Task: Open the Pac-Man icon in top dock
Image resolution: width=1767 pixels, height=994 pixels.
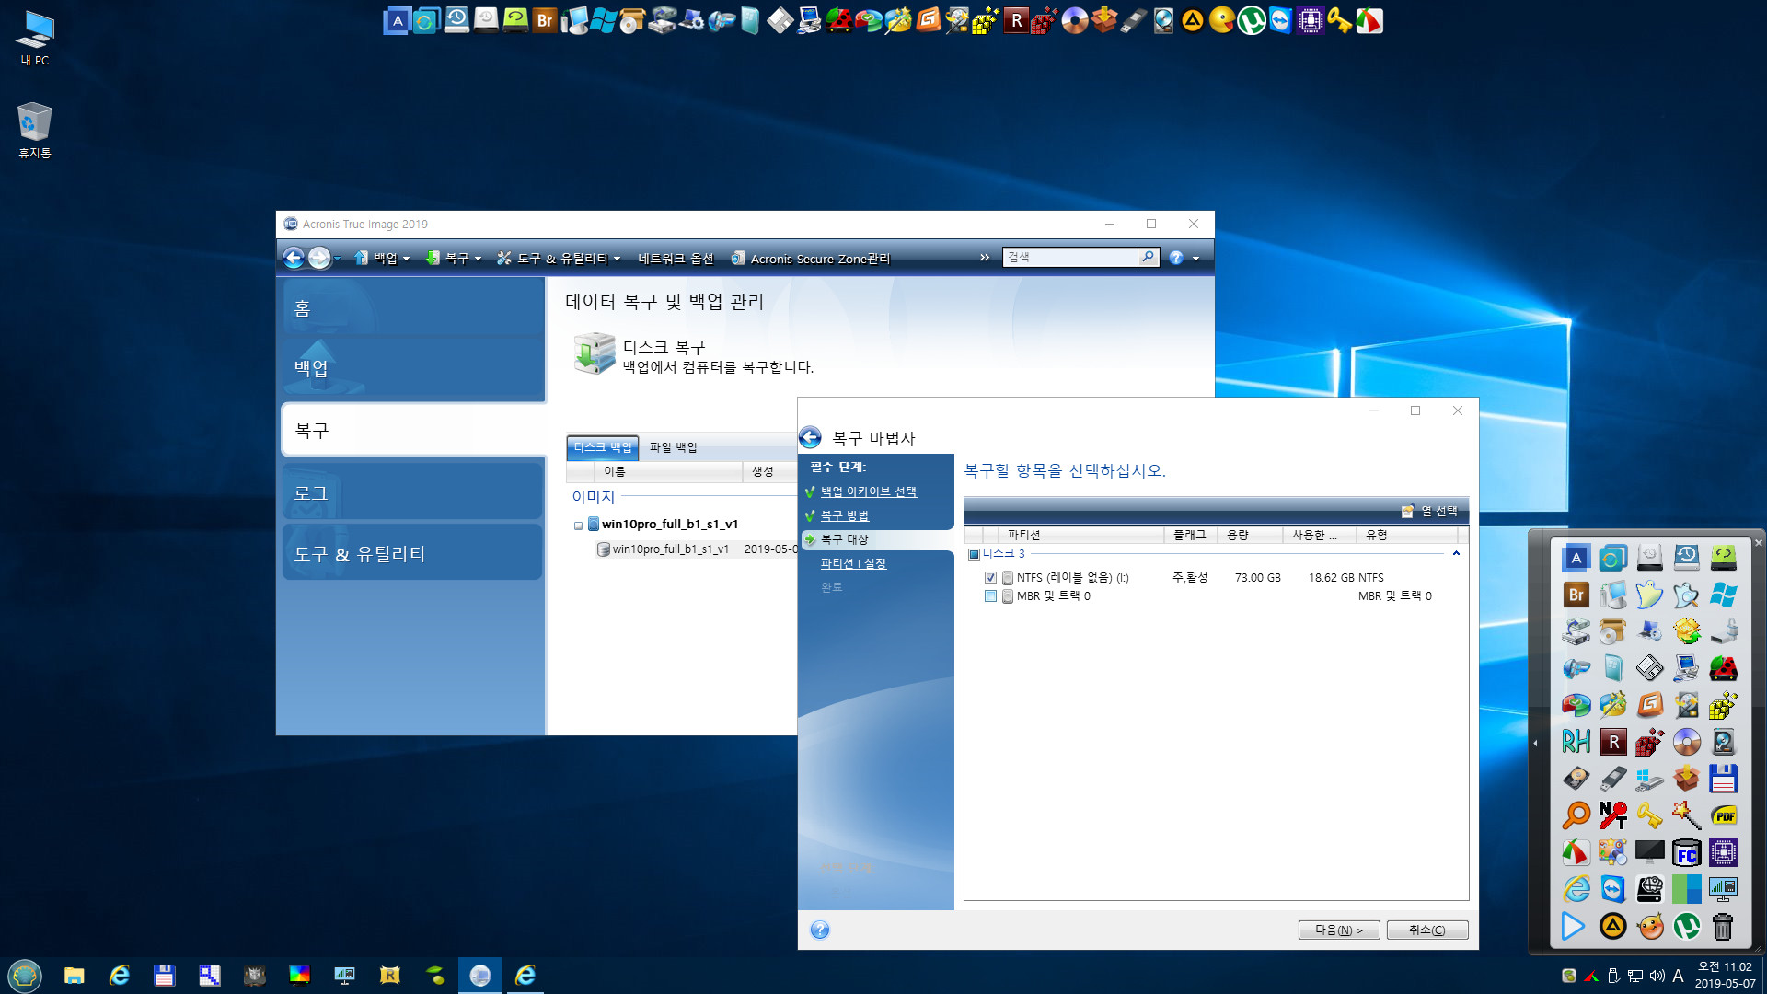Action: 1221,20
